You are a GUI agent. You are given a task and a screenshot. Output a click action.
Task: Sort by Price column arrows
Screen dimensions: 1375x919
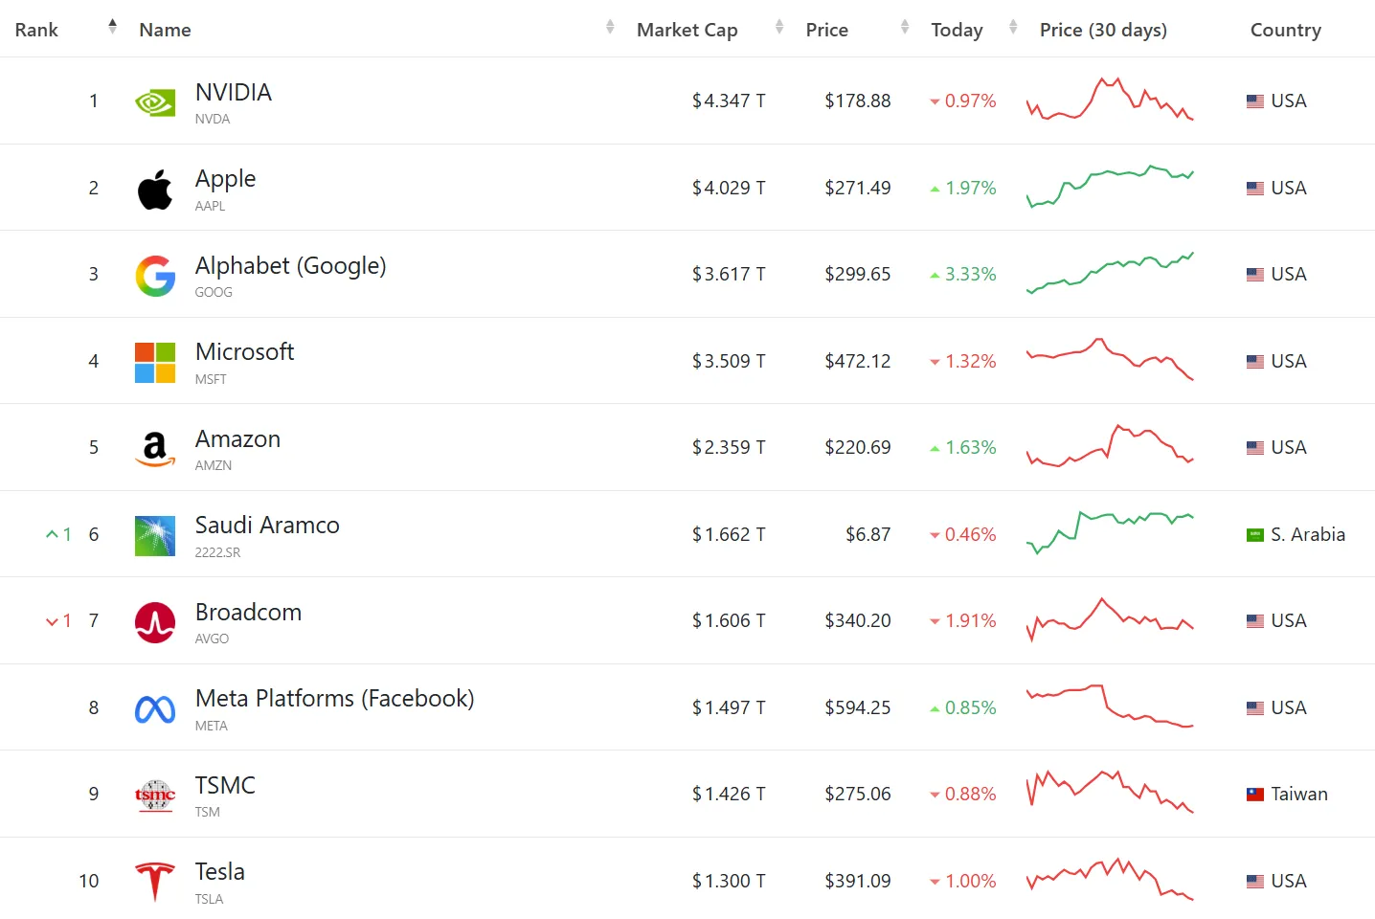pos(905,27)
